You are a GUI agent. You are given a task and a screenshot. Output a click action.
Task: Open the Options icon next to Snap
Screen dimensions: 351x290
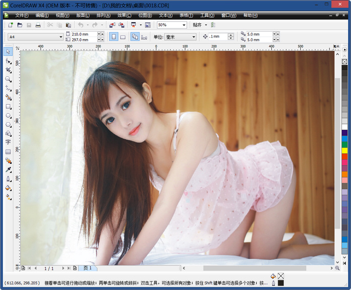pyautogui.click(x=213, y=25)
